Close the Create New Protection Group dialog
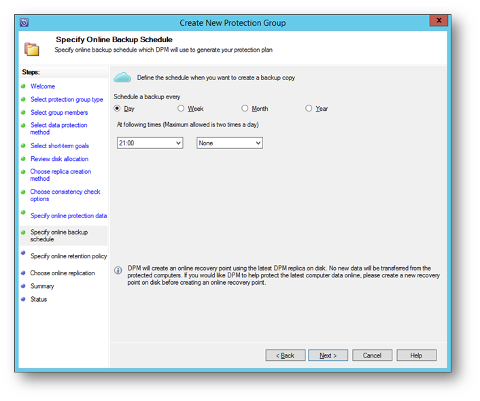The image size is (480, 401). 439,20
